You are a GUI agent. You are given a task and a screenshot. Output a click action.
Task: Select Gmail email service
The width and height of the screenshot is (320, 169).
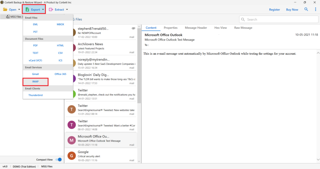point(35,74)
